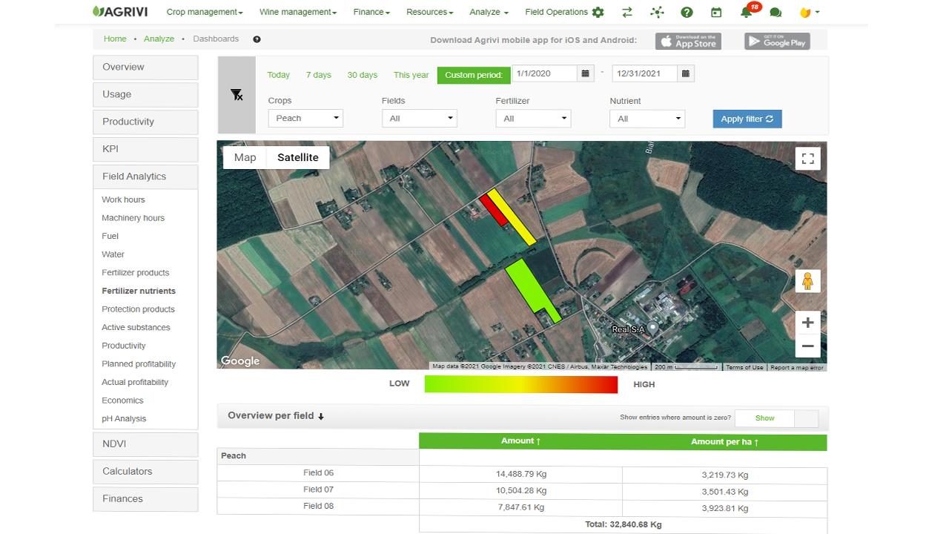This screenshot has height=534, width=949.
Task: Open the help question mark in navbar
Action: point(687,12)
